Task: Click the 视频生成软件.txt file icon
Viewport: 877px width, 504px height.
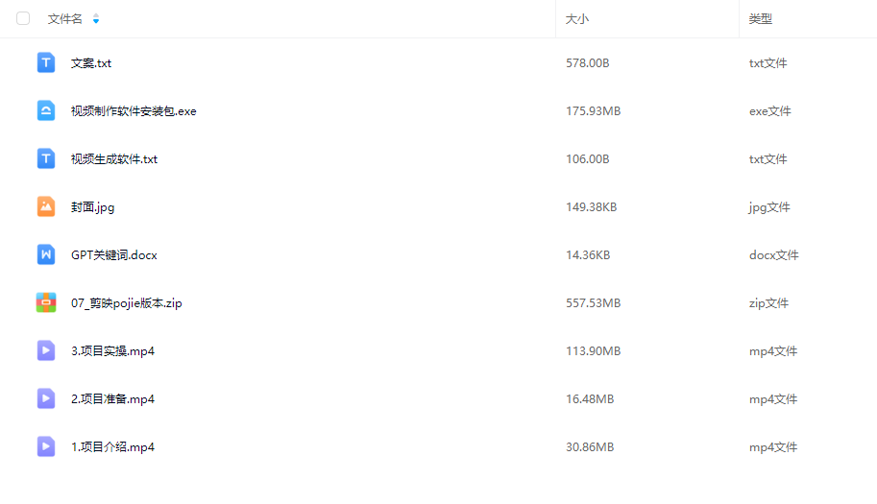Action: pos(46,159)
